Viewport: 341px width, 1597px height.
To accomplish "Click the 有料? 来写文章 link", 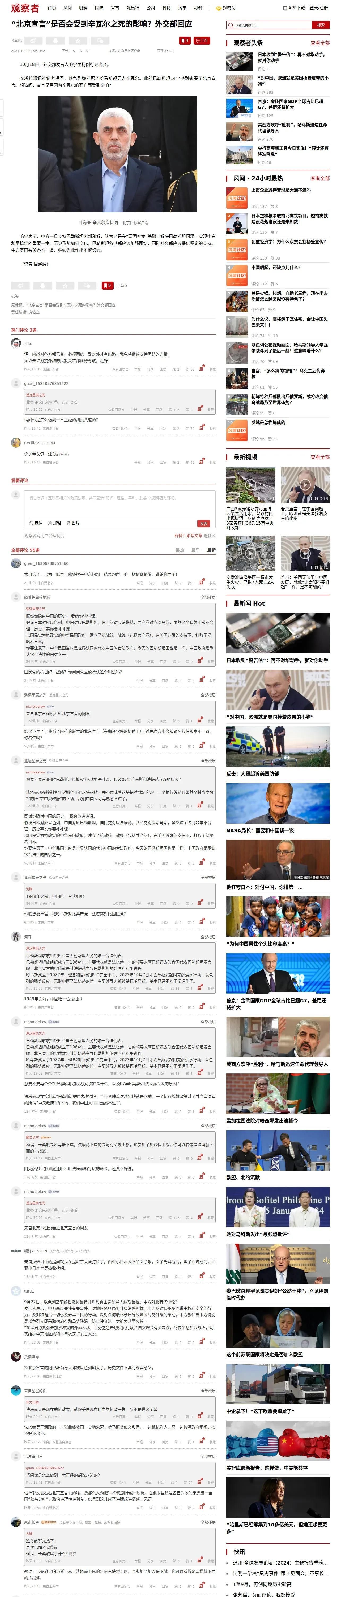I will click(x=188, y=536).
